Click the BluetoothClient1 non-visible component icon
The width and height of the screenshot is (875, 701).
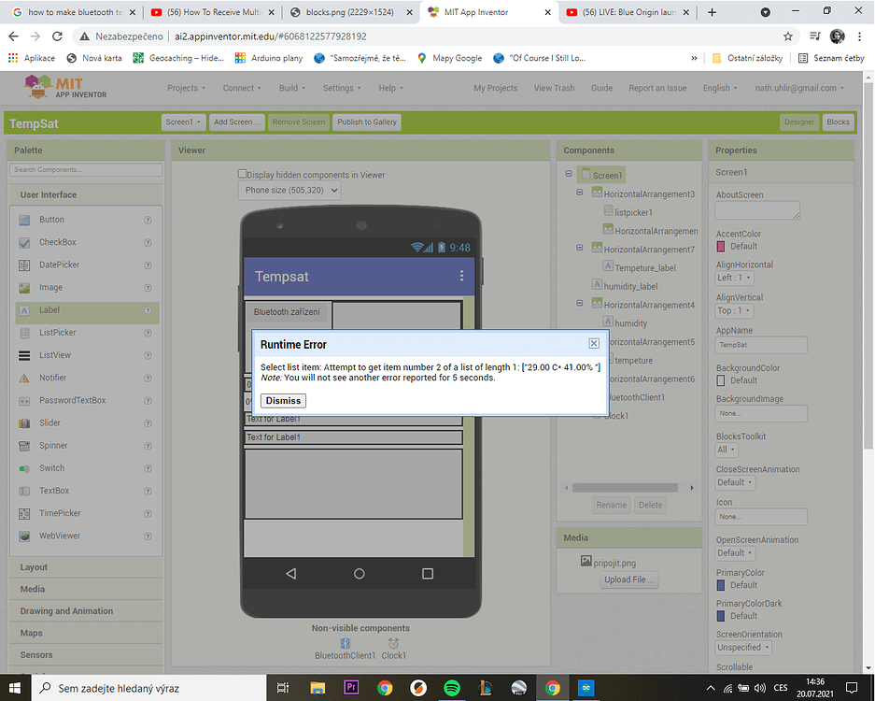tap(344, 643)
